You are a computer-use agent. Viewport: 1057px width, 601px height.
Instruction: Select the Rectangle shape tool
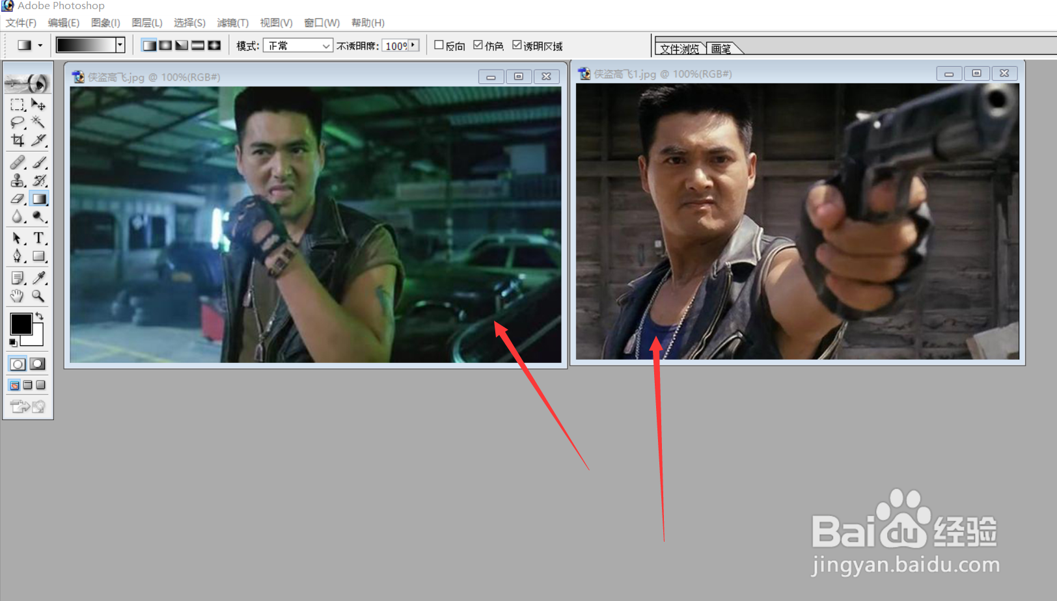38,256
